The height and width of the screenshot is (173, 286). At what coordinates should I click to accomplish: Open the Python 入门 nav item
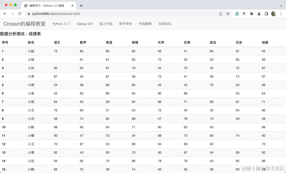pos(61,24)
